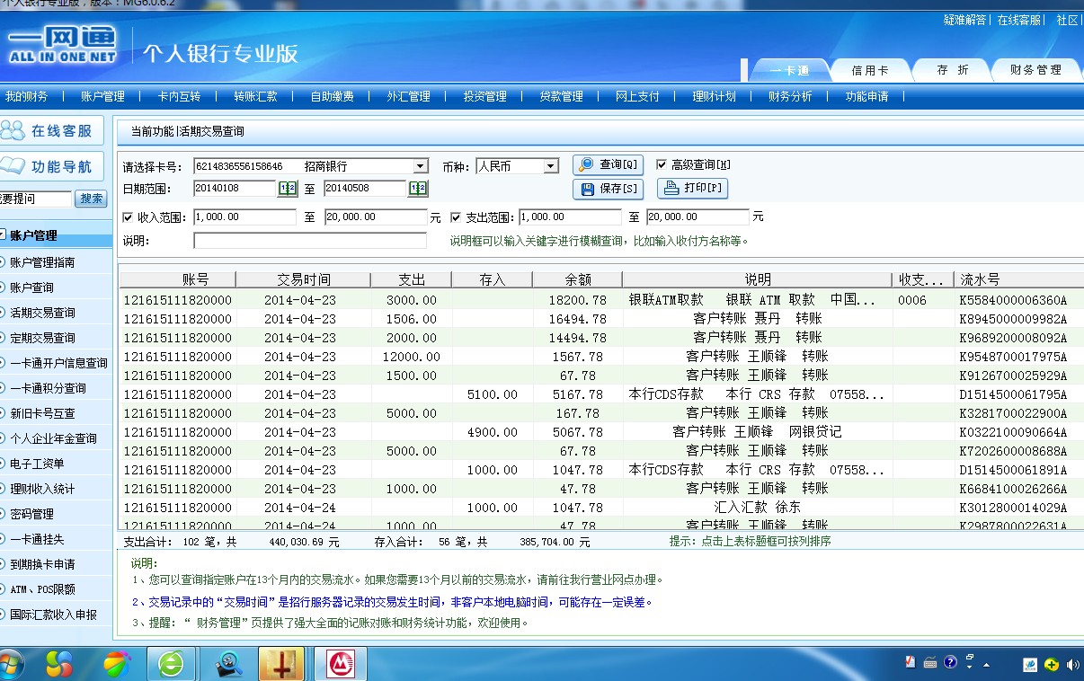
Task: Click the volume speaker tray icon
Action: (x=1072, y=665)
